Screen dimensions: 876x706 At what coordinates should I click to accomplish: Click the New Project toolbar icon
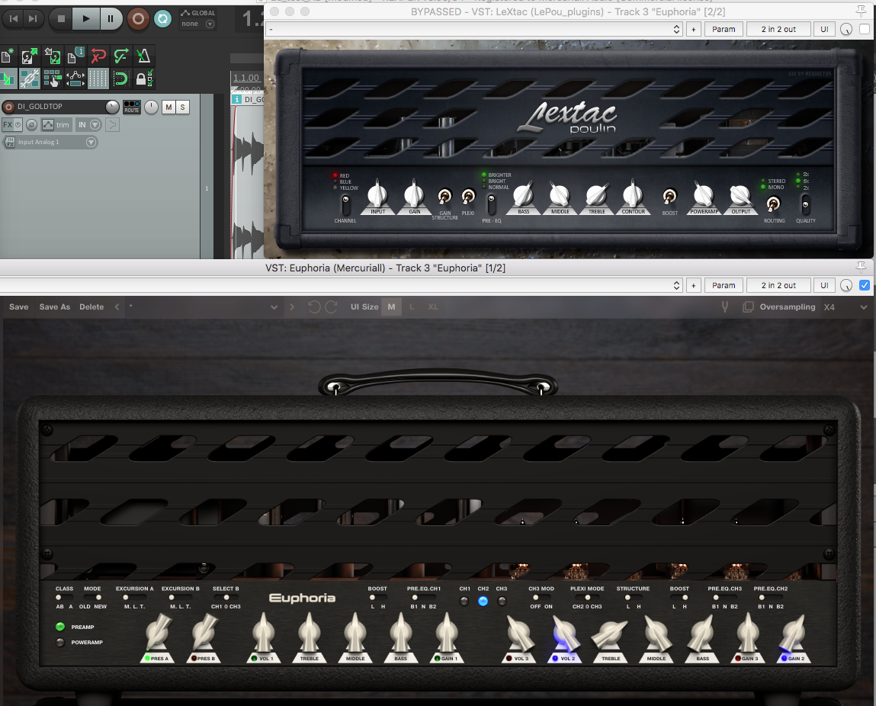(x=8, y=56)
